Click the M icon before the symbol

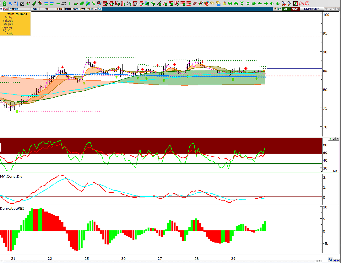click(x=1, y=9)
